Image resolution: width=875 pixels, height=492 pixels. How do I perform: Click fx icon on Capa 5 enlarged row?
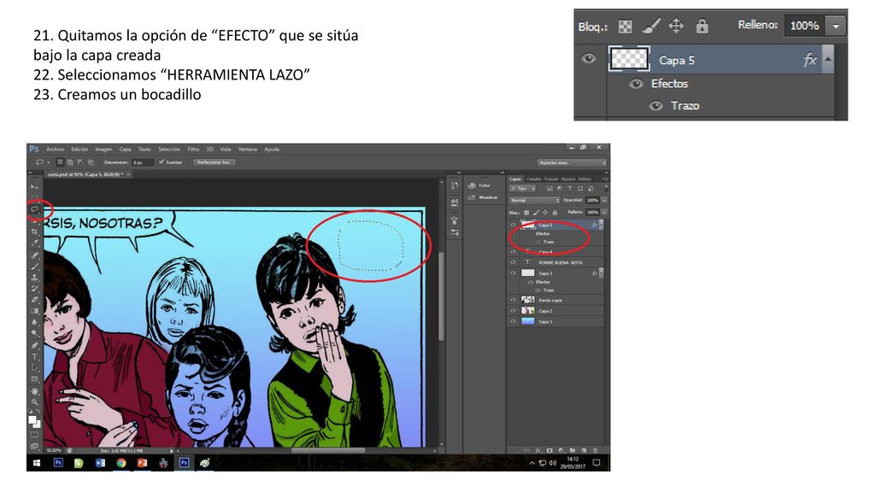(810, 60)
